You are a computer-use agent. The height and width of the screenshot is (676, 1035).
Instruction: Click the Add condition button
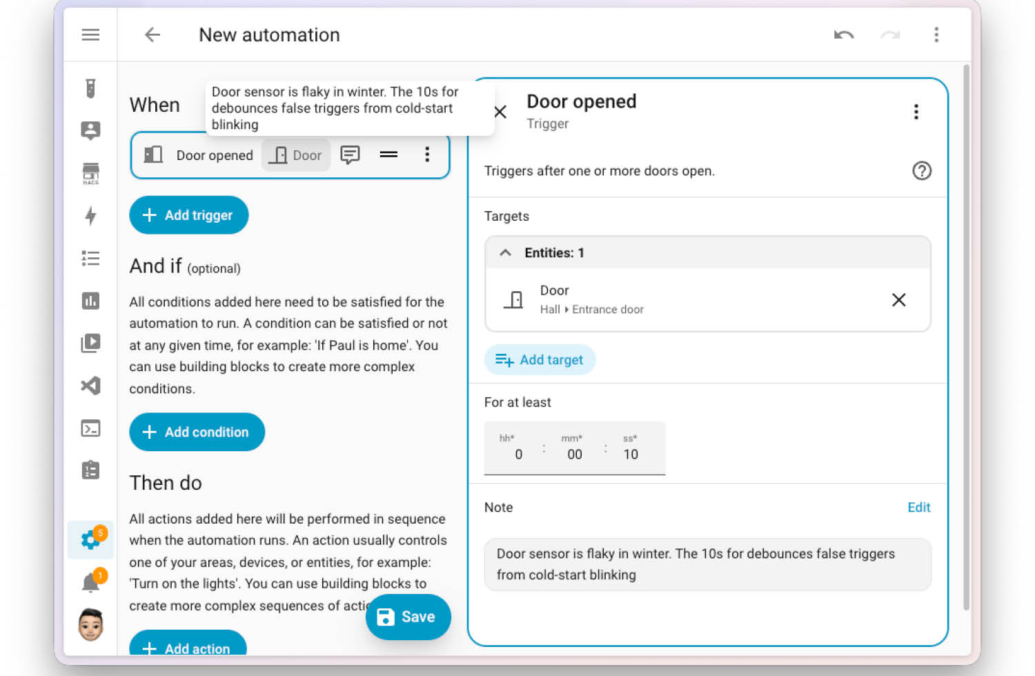(x=197, y=432)
